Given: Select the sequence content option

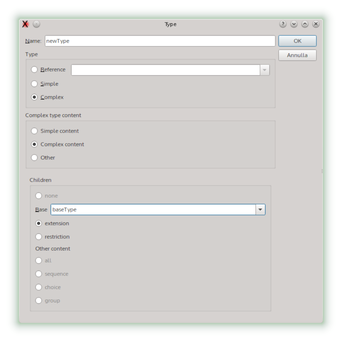Looking at the screenshot, I should pyautogui.click(x=39, y=274).
